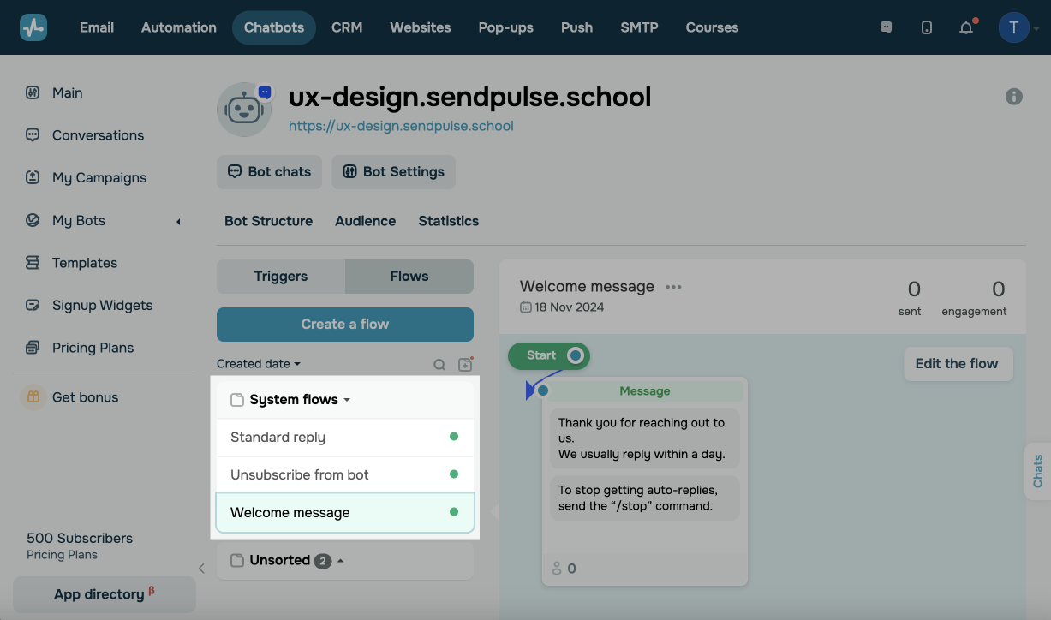Expand the My Bots submenu arrow
Image resolution: width=1051 pixels, height=620 pixels.
178,222
